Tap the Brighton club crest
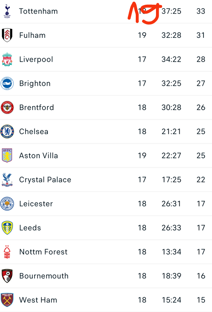 pyautogui.click(x=7, y=83)
